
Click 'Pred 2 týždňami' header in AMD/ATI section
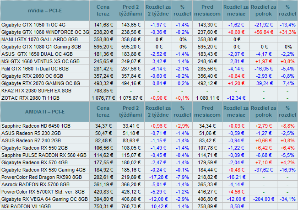[130, 112]
